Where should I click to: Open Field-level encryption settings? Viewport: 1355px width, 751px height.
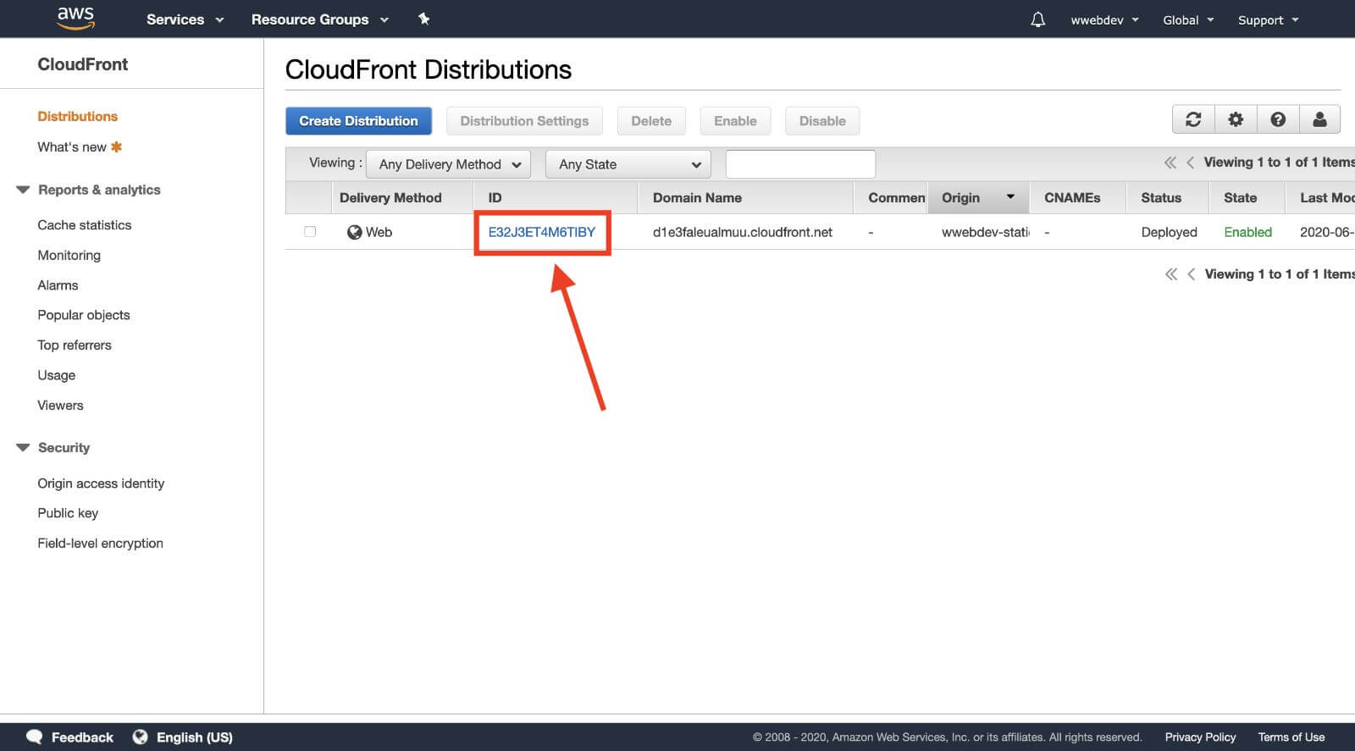(x=100, y=543)
